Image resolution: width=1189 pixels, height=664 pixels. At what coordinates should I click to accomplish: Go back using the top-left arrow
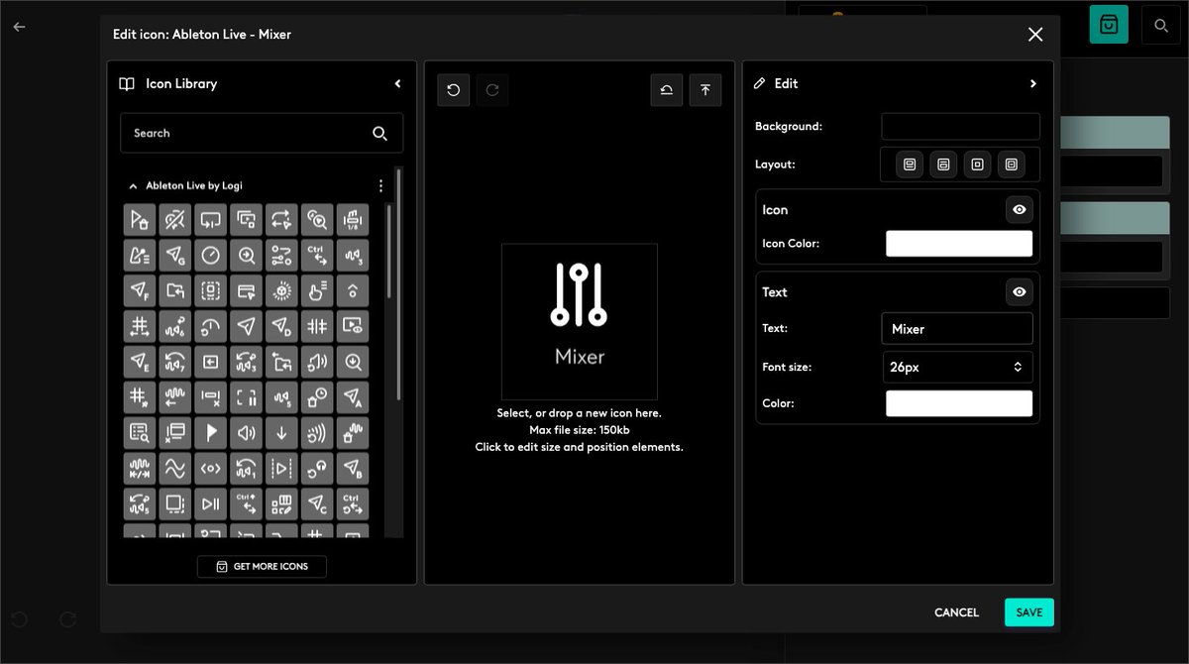coord(19,27)
